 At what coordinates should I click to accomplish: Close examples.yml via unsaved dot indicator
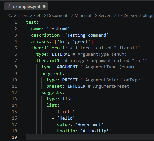pos(44,6)
